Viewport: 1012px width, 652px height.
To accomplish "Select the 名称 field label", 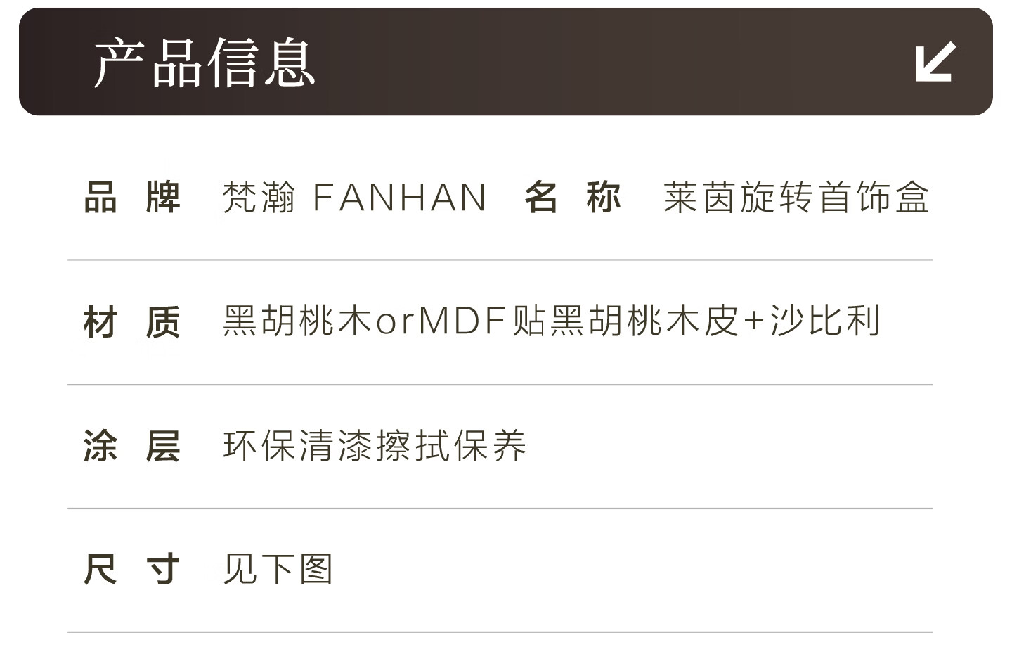I will 572,198.
